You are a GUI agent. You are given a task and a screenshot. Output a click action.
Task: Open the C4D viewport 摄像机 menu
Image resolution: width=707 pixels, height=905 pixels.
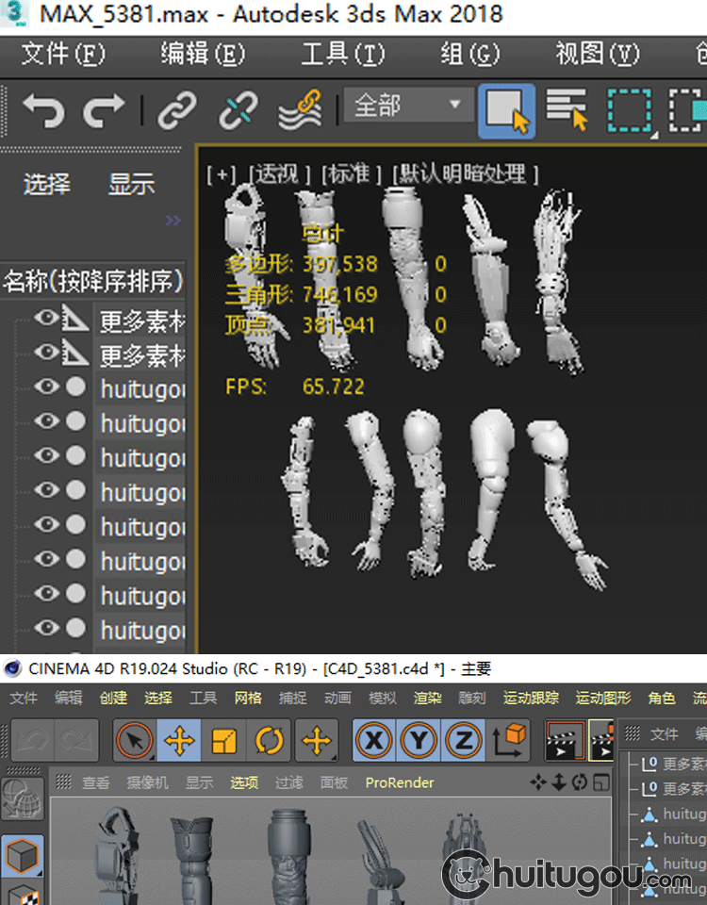(148, 782)
